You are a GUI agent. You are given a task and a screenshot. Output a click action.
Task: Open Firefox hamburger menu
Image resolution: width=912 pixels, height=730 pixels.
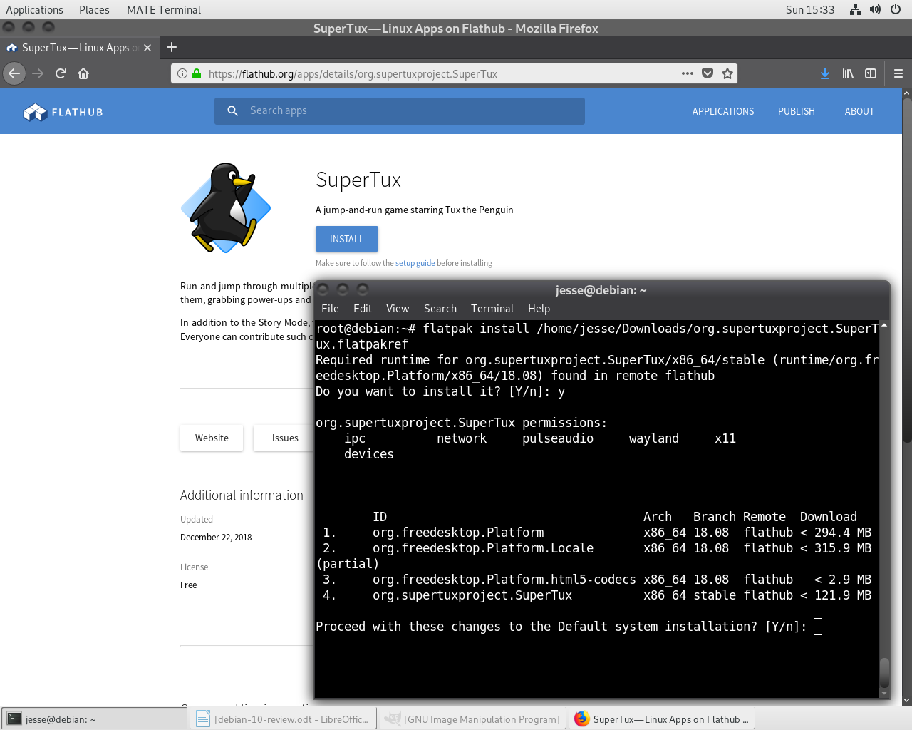[898, 73]
